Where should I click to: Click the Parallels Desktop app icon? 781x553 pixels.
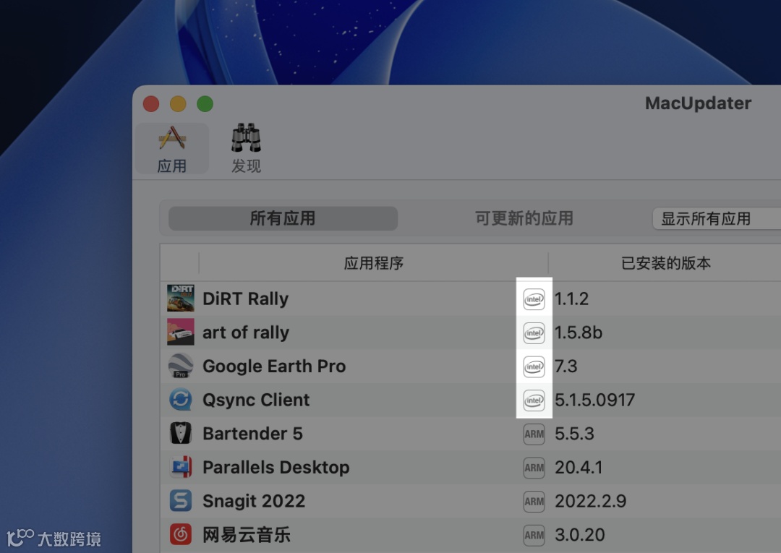coord(180,468)
